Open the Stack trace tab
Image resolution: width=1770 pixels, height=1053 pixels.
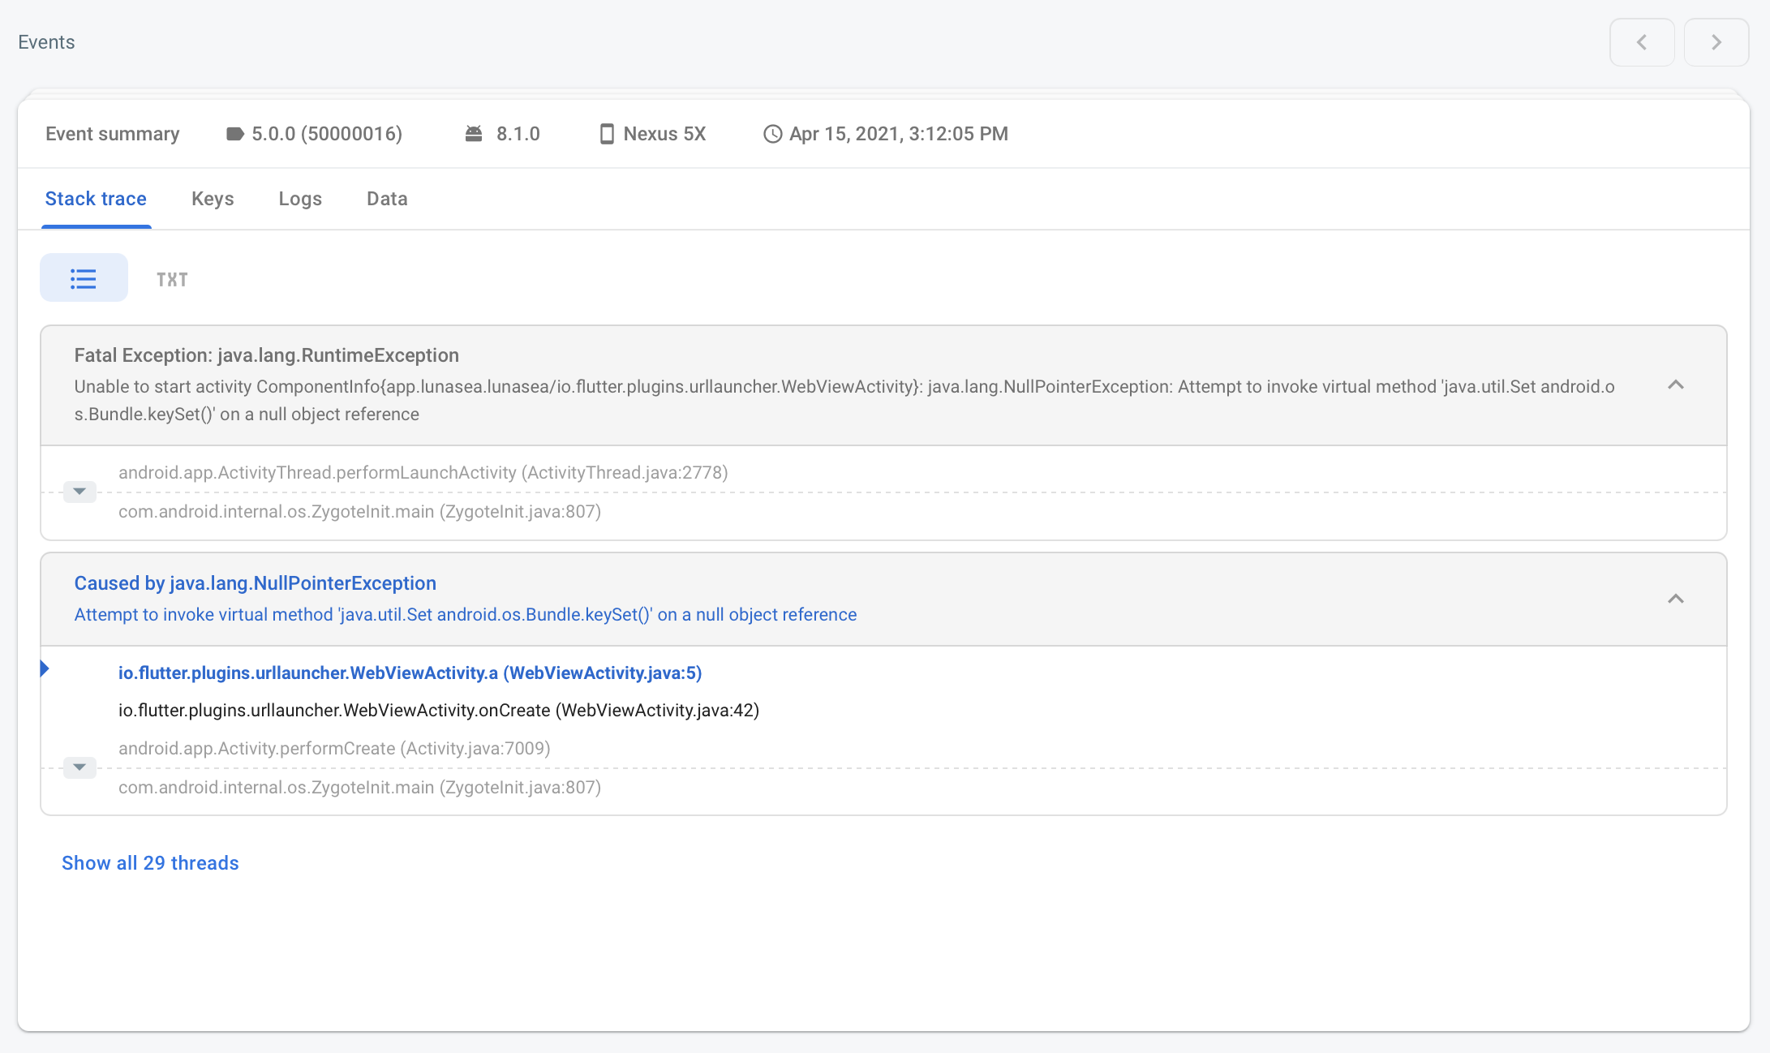point(96,199)
